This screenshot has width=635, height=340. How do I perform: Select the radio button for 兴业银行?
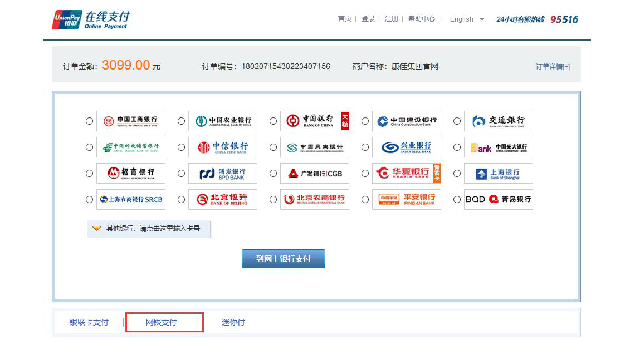click(365, 147)
